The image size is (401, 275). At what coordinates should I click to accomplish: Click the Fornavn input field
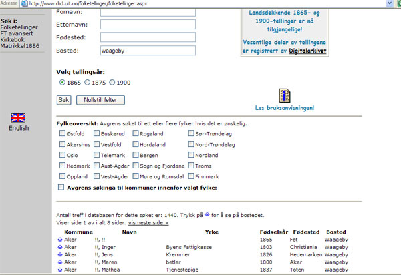coord(148,12)
